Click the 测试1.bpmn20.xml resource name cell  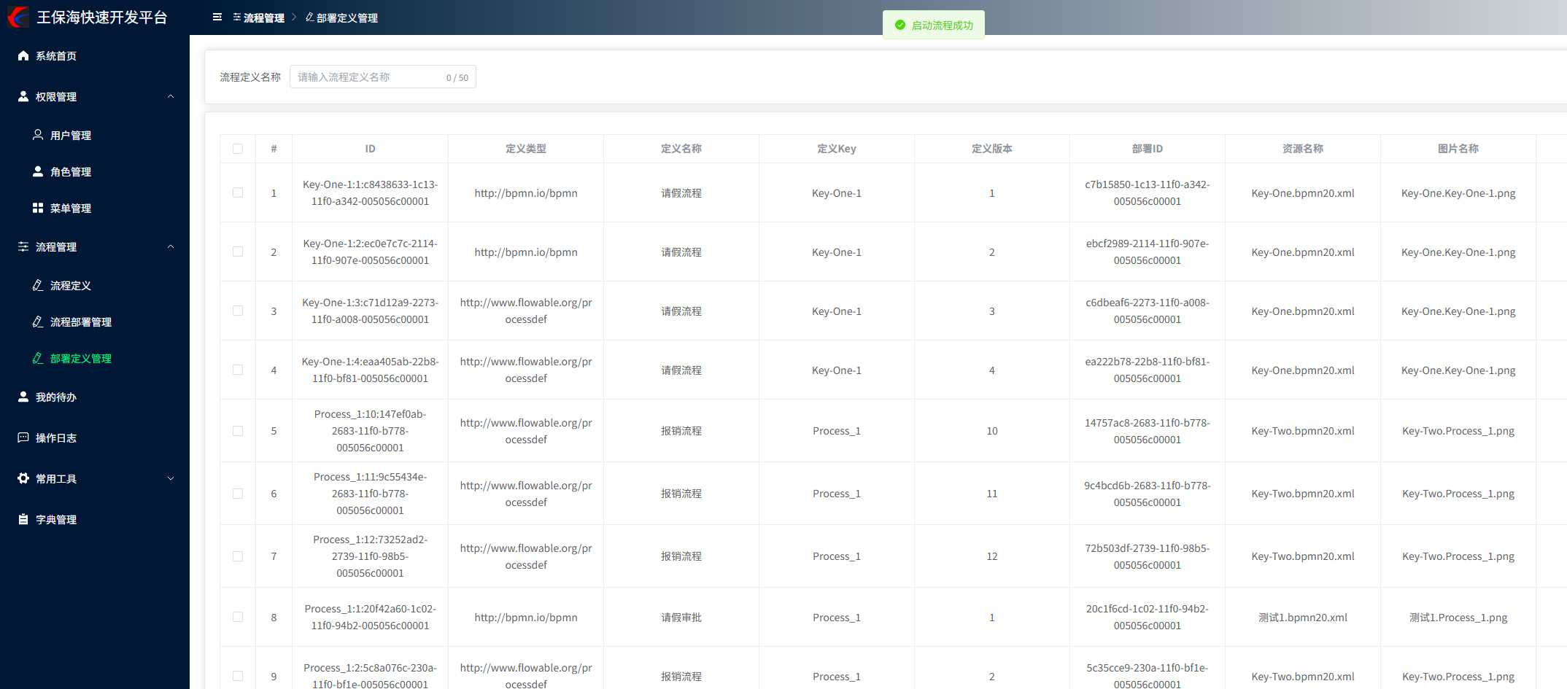pos(1303,618)
